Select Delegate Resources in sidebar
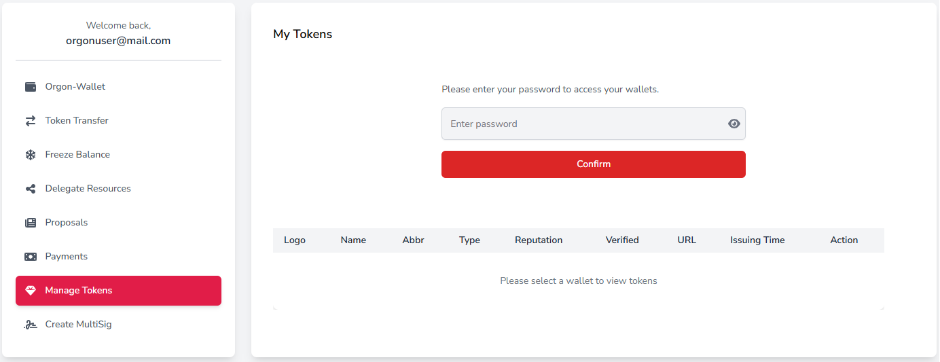940x362 pixels. (x=88, y=189)
